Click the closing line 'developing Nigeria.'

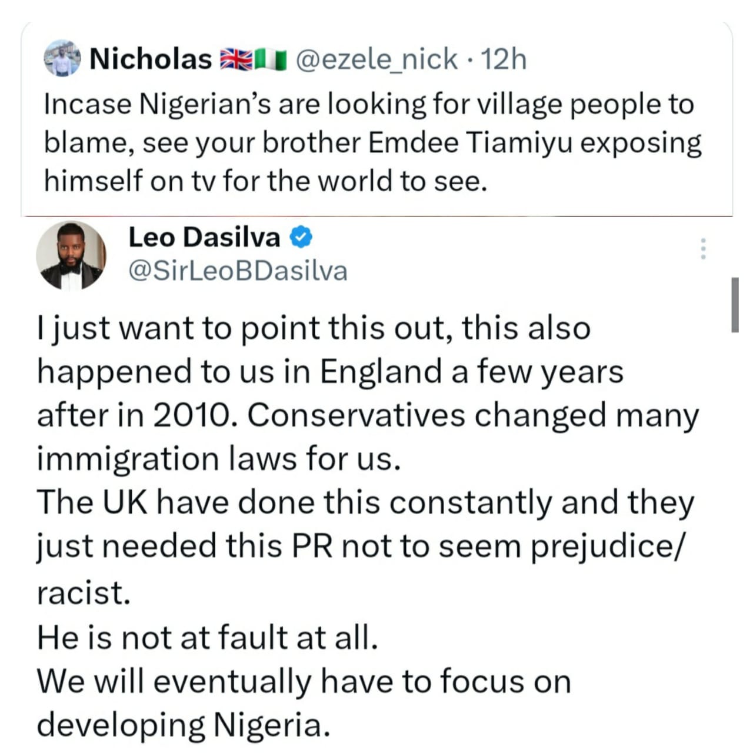click(x=181, y=724)
